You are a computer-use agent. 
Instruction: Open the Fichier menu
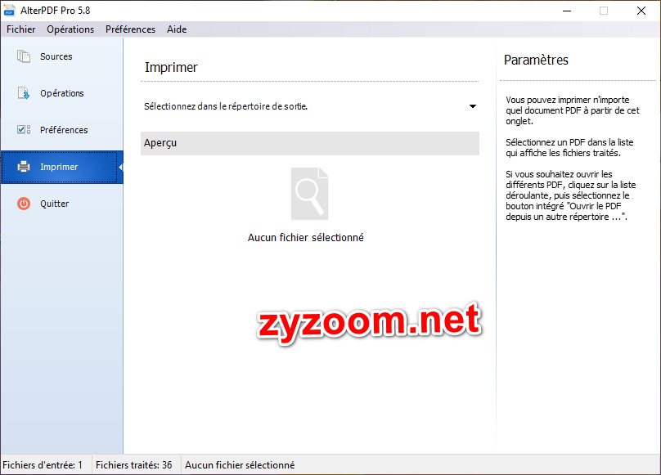pyautogui.click(x=20, y=29)
